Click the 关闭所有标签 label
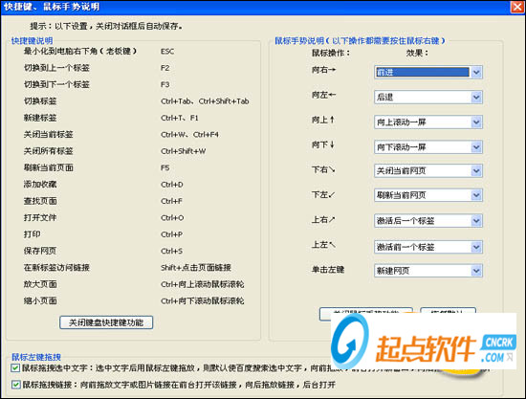This screenshot has width=526, height=399. click(49, 151)
